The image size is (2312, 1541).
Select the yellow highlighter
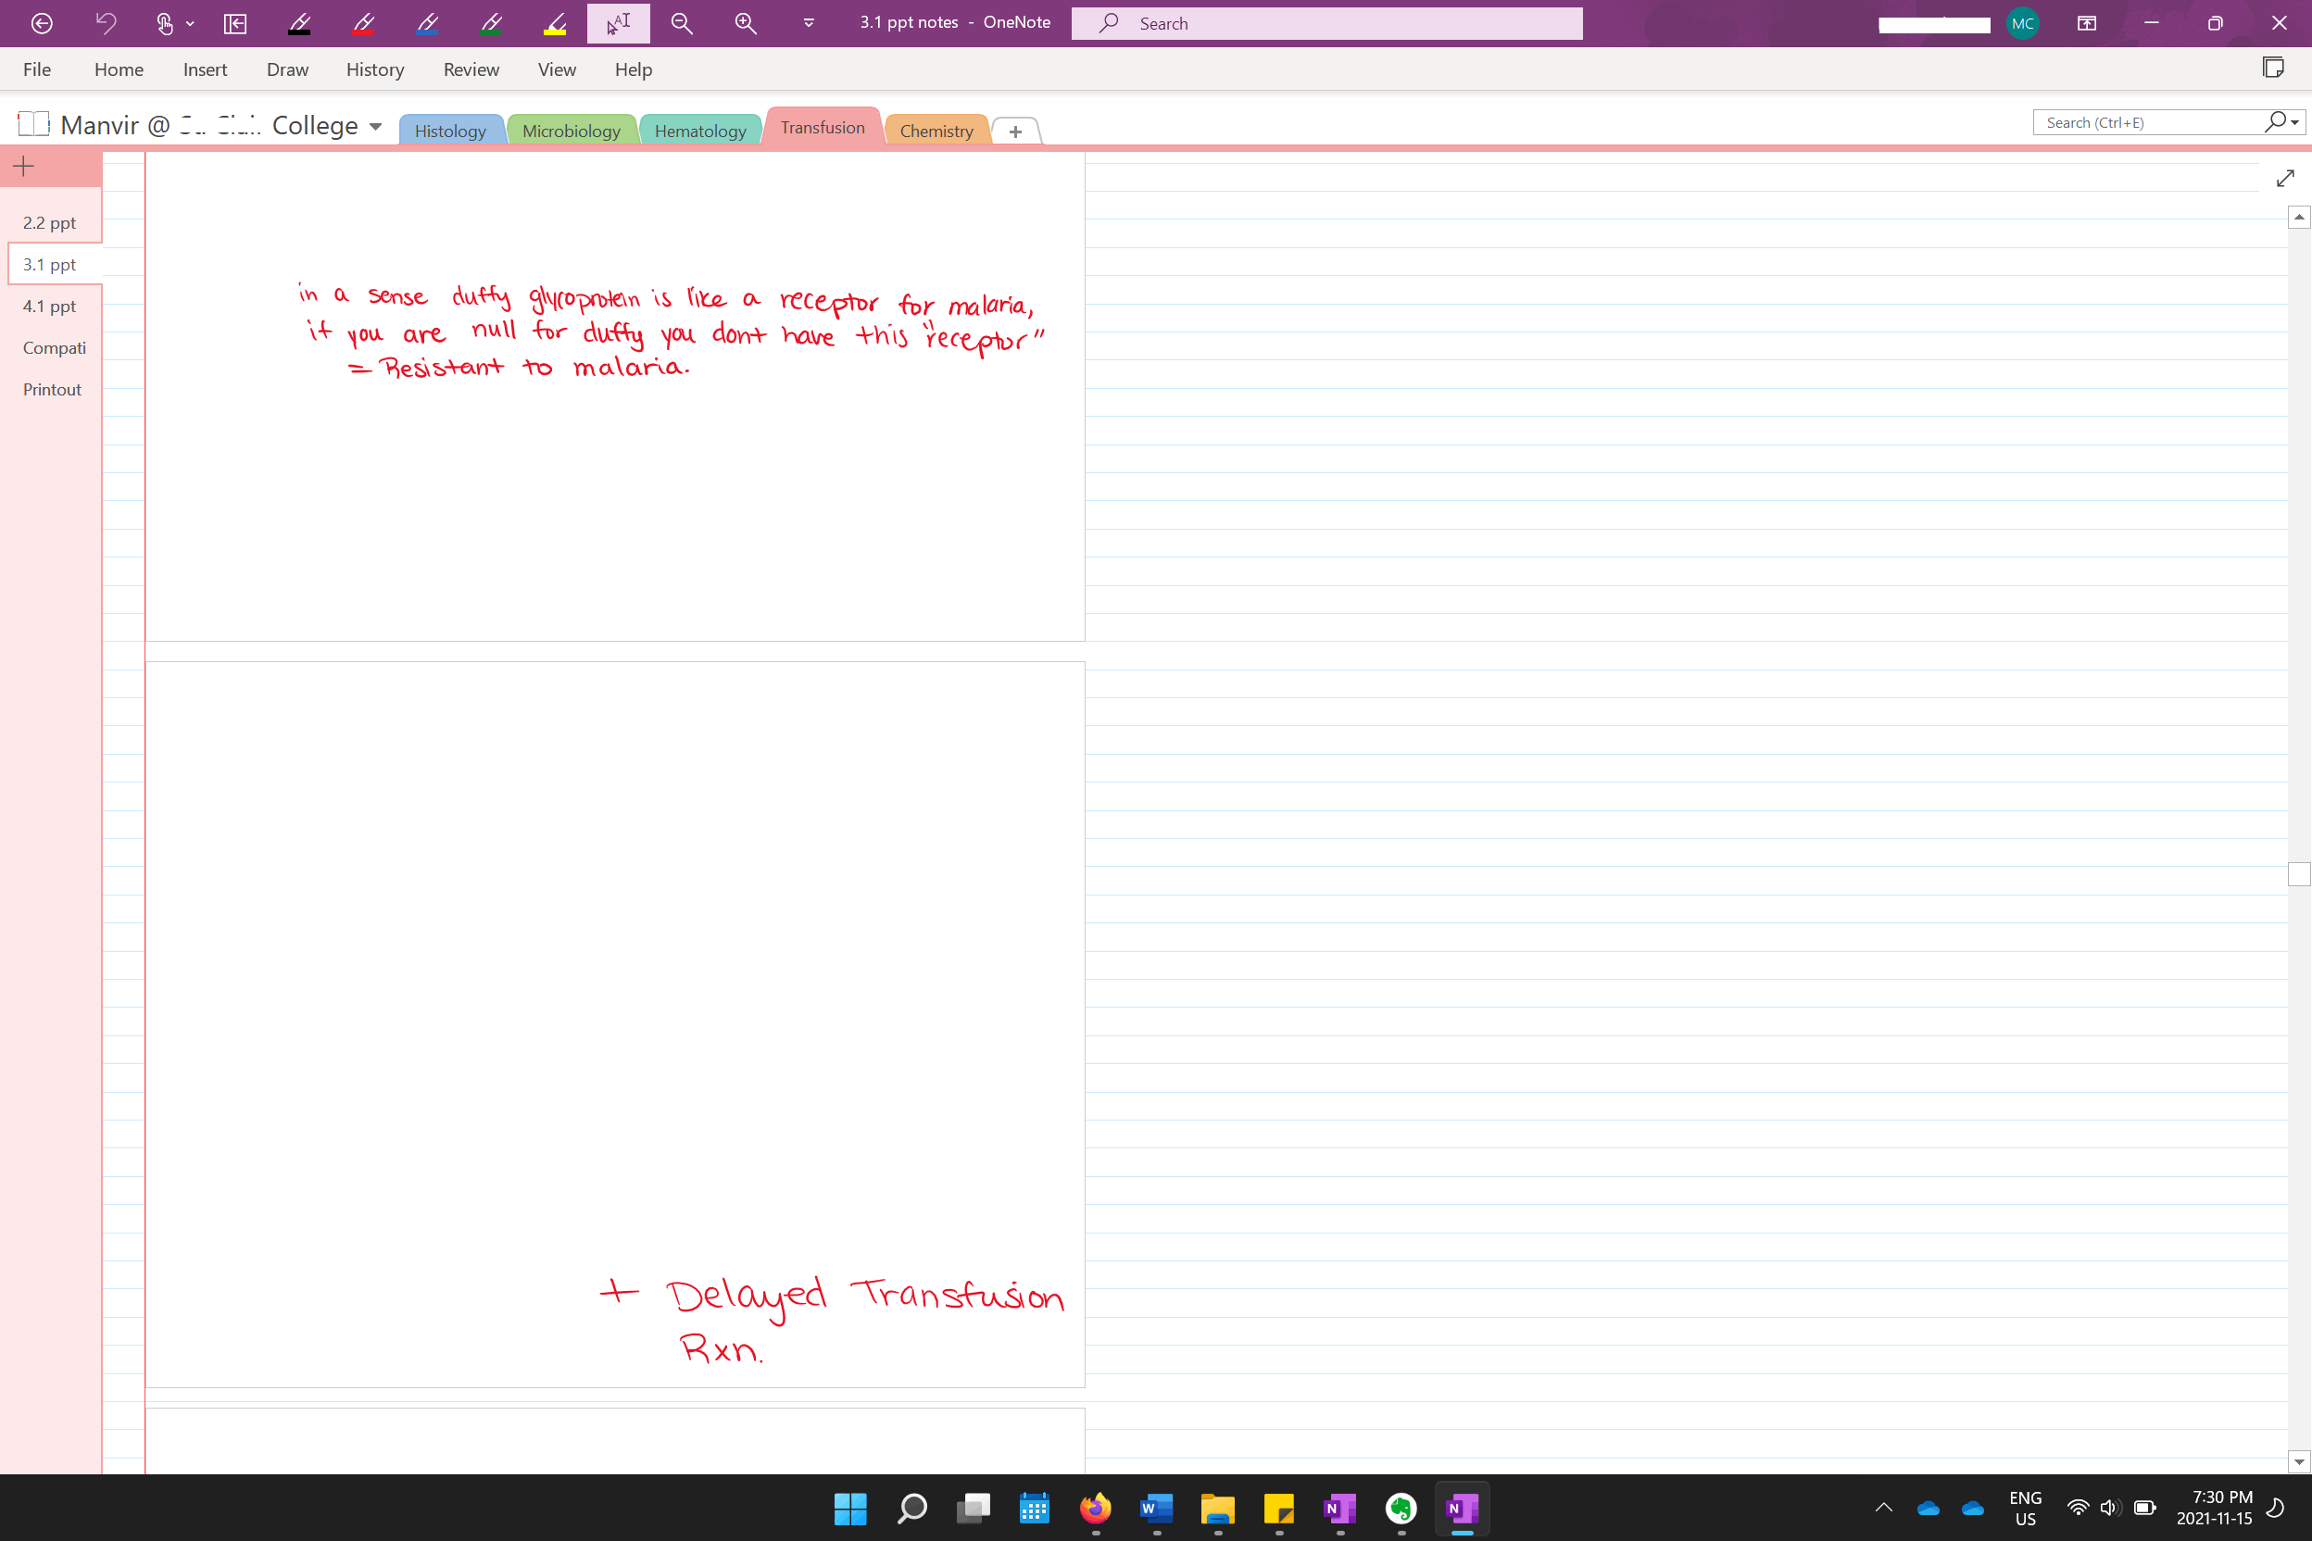tap(556, 22)
